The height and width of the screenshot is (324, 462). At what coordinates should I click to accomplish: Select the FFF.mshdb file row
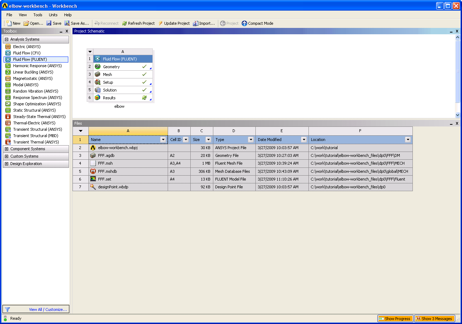coord(243,171)
